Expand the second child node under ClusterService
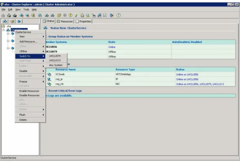 point(8,41)
